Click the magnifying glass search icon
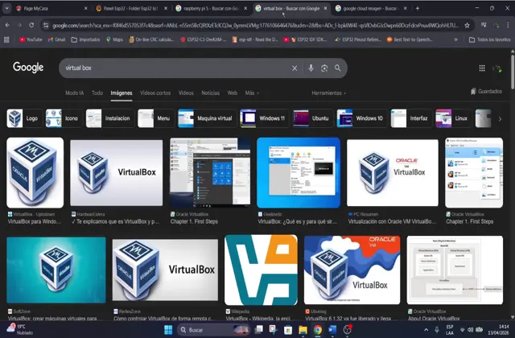Viewport: 515px width, 338px height. tap(339, 68)
